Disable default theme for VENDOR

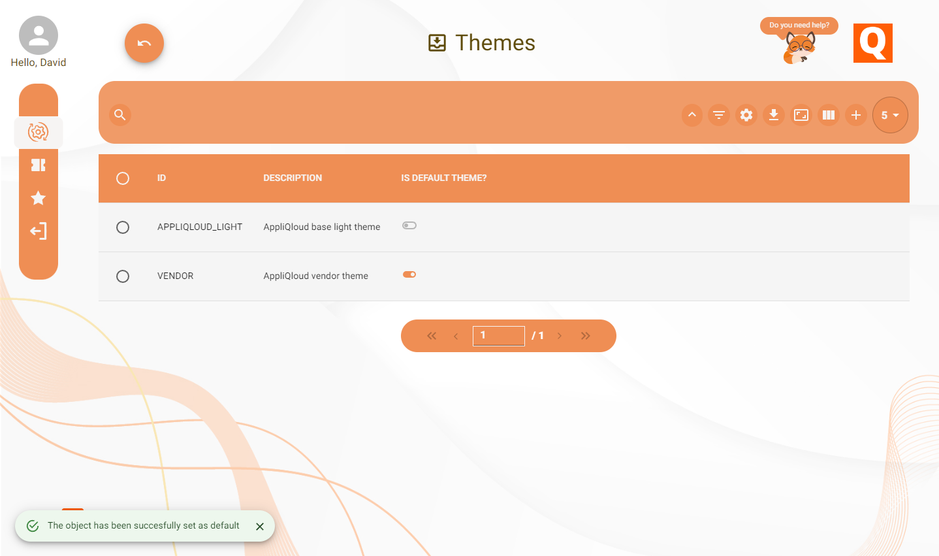coord(409,274)
